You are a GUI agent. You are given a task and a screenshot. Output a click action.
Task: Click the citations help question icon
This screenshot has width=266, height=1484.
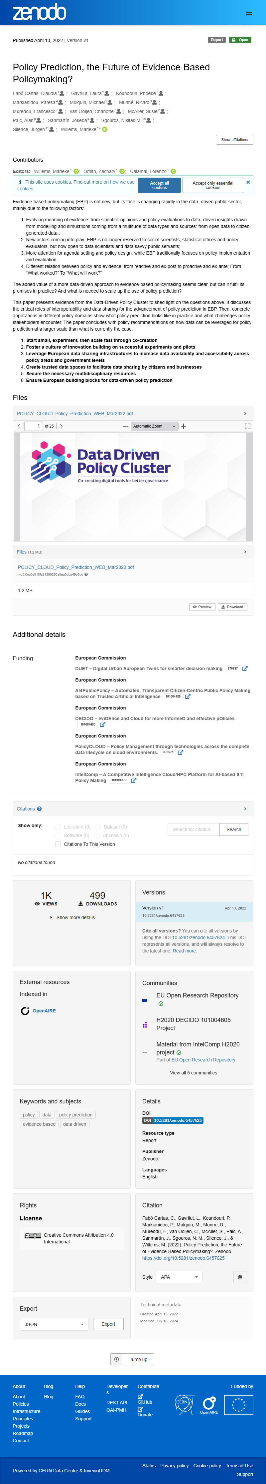pos(39,809)
